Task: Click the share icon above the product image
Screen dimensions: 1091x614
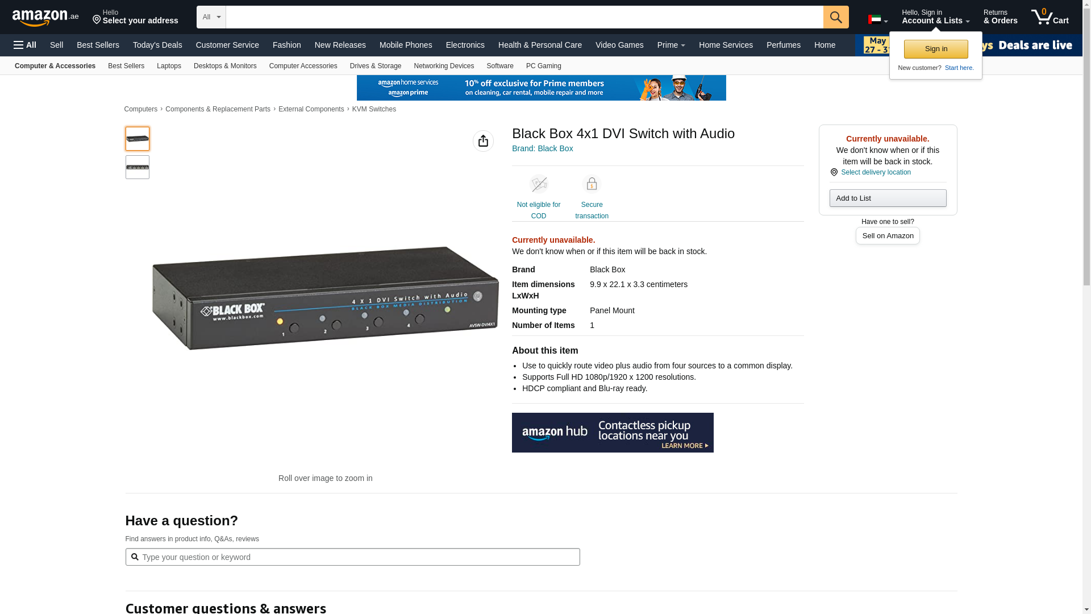Action: [x=483, y=141]
